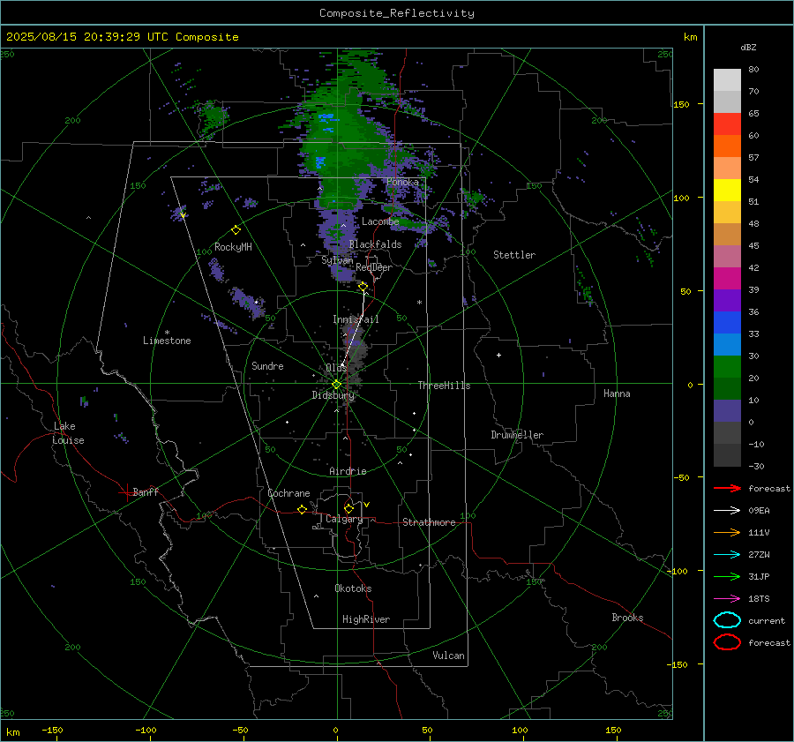Click the 150 tick on right km axis

coord(681,104)
